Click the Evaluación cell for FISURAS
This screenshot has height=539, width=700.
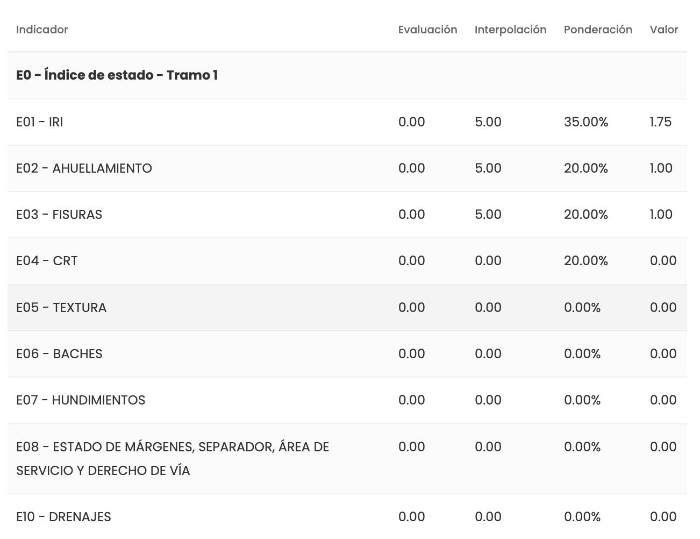tap(411, 215)
